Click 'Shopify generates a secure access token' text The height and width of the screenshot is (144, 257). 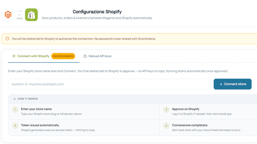[58, 130]
